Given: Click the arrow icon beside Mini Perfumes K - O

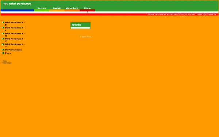Looking at the screenshot, I should (x=3, y=33).
